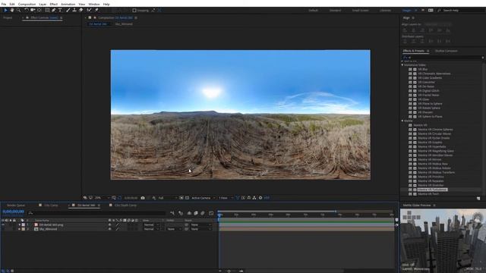
Task: Select the Unified Camera tool
Action: point(33,10)
